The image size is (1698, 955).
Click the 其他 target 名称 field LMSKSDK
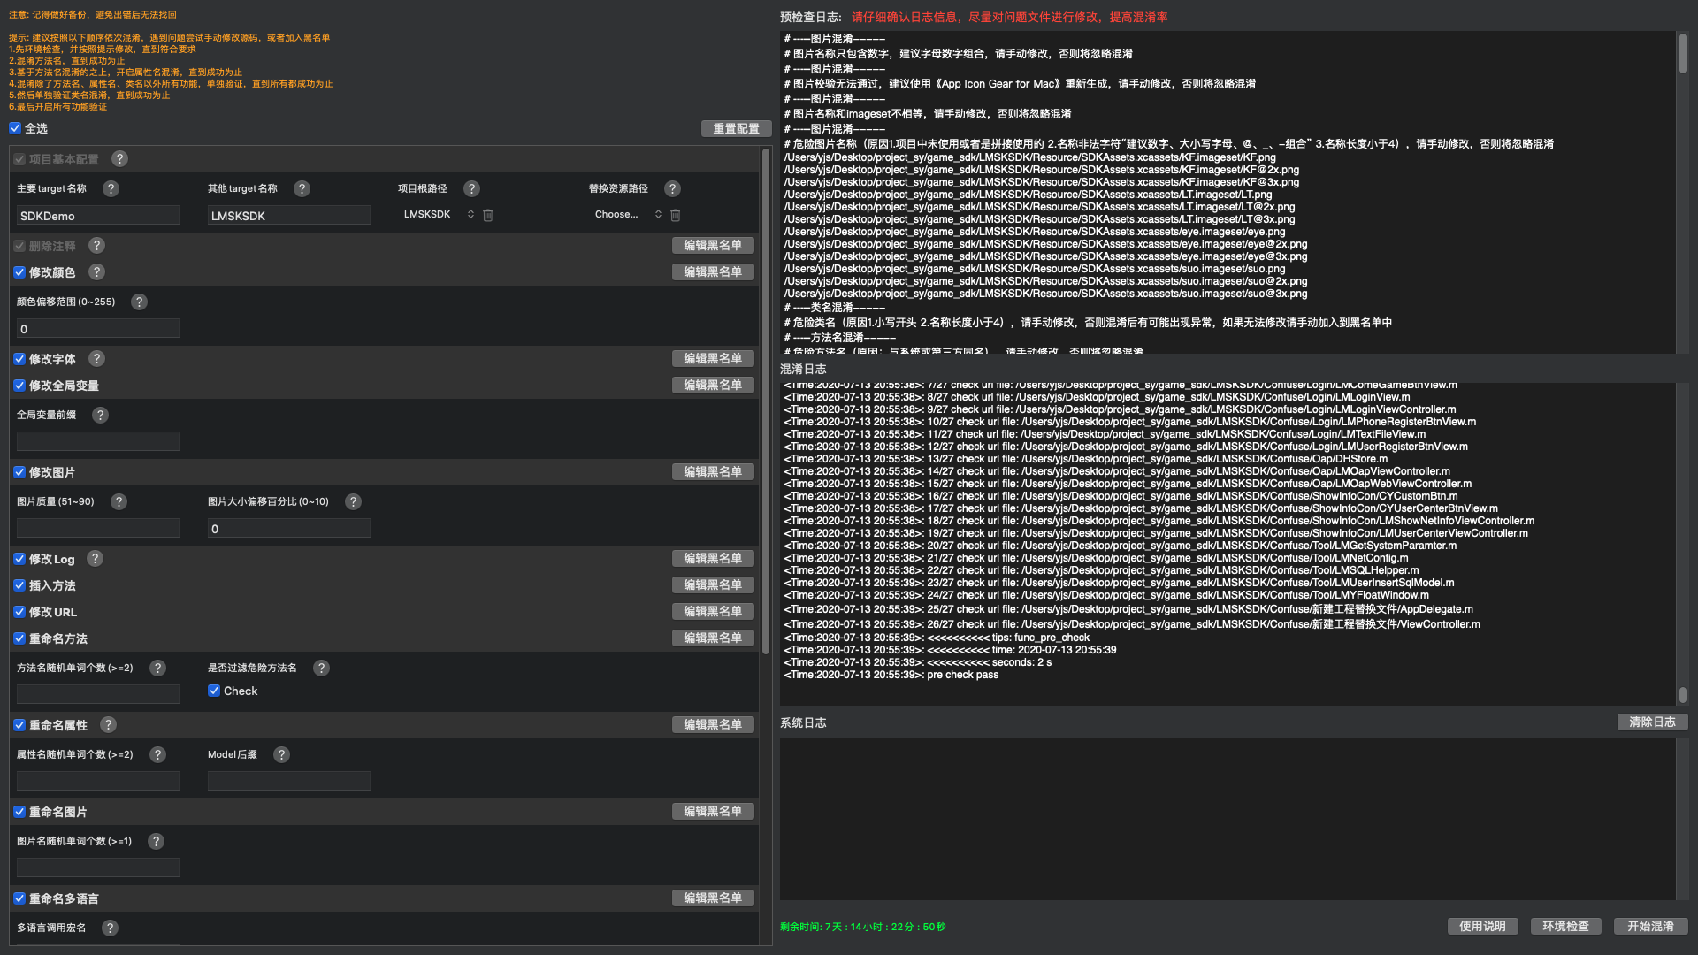click(x=289, y=216)
